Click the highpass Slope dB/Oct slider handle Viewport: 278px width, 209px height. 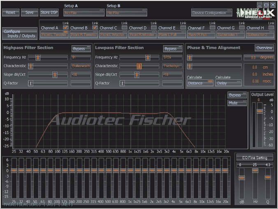pos(55,75)
